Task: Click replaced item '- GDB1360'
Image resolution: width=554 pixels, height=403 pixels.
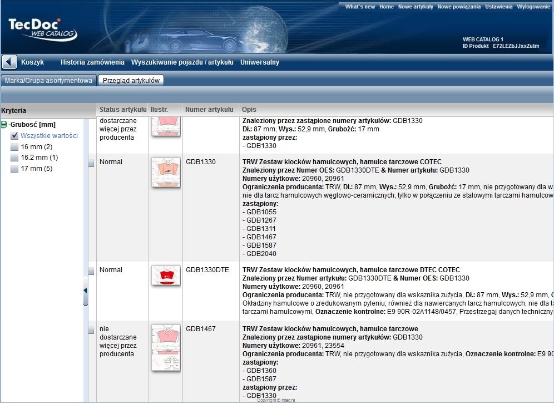Action: pos(259,371)
